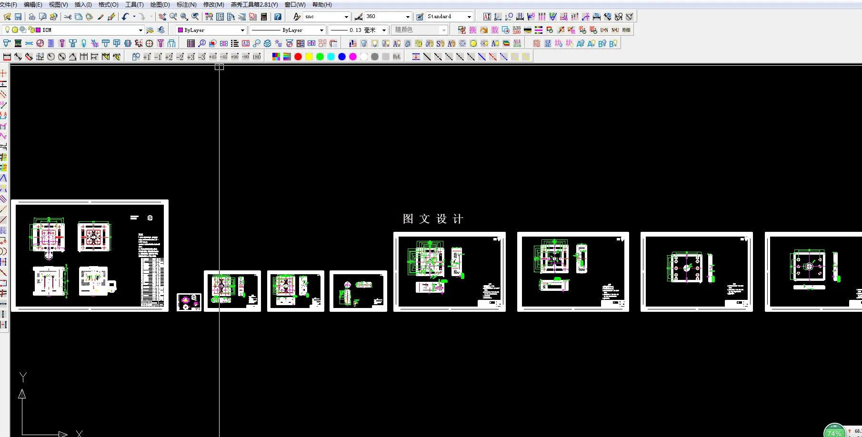Viewport: 862px width, 437px height.
Task: Open the 随颜色 plot style dropdown
Action: (444, 30)
